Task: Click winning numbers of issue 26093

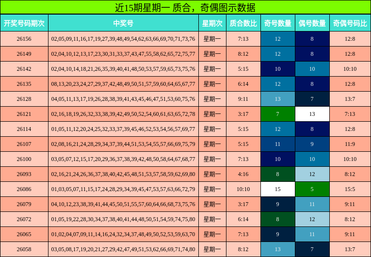Action: click(x=123, y=174)
